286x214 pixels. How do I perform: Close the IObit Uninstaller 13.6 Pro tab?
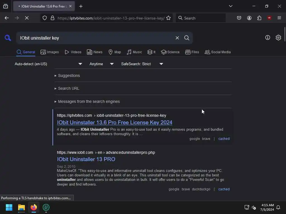(70, 6)
